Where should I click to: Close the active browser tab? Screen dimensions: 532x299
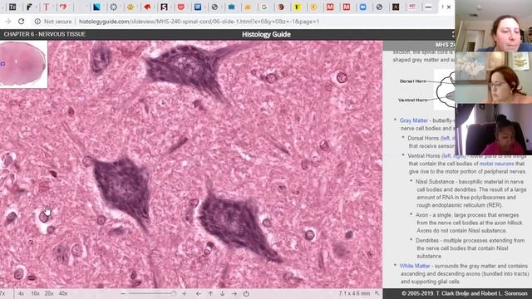click(449, 7)
